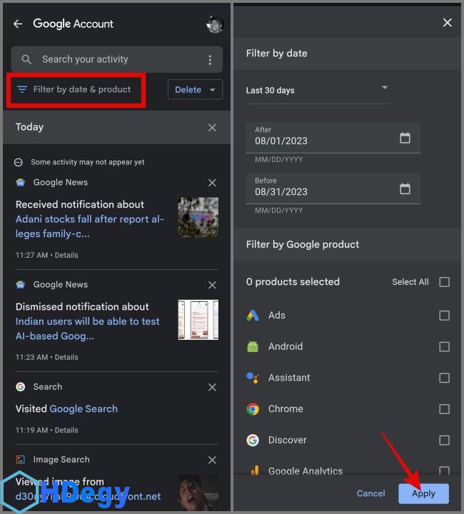Close the filter dialog with the X
464x514 pixels.
click(x=447, y=23)
